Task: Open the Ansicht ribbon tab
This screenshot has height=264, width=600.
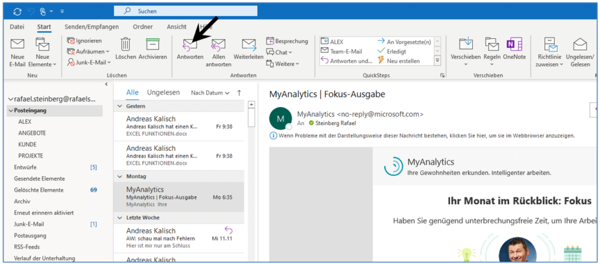Action: (176, 27)
